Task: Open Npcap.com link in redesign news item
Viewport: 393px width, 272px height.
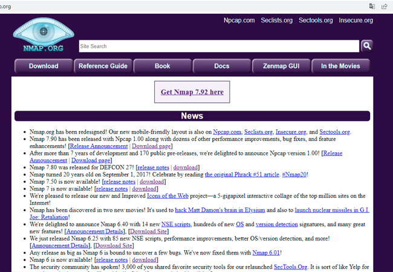Action: point(227,132)
